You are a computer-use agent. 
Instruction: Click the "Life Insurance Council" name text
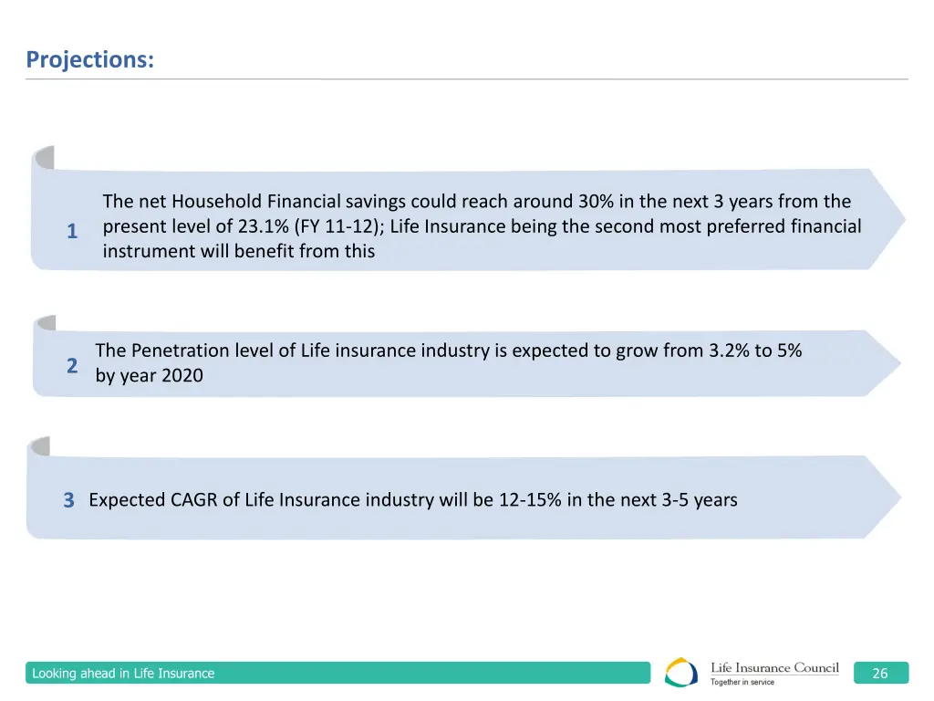point(774,667)
